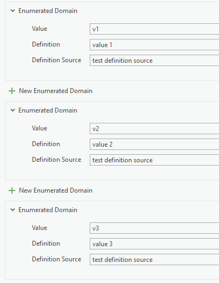The height and width of the screenshot is (283, 219).
Task: Focus the Value field containing v1
Action: coord(155,29)
